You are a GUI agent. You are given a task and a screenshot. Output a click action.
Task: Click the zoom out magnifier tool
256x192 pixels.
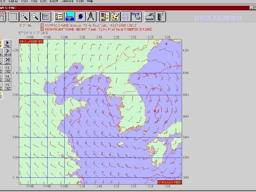pyautogui.click(x=35, y=17)
